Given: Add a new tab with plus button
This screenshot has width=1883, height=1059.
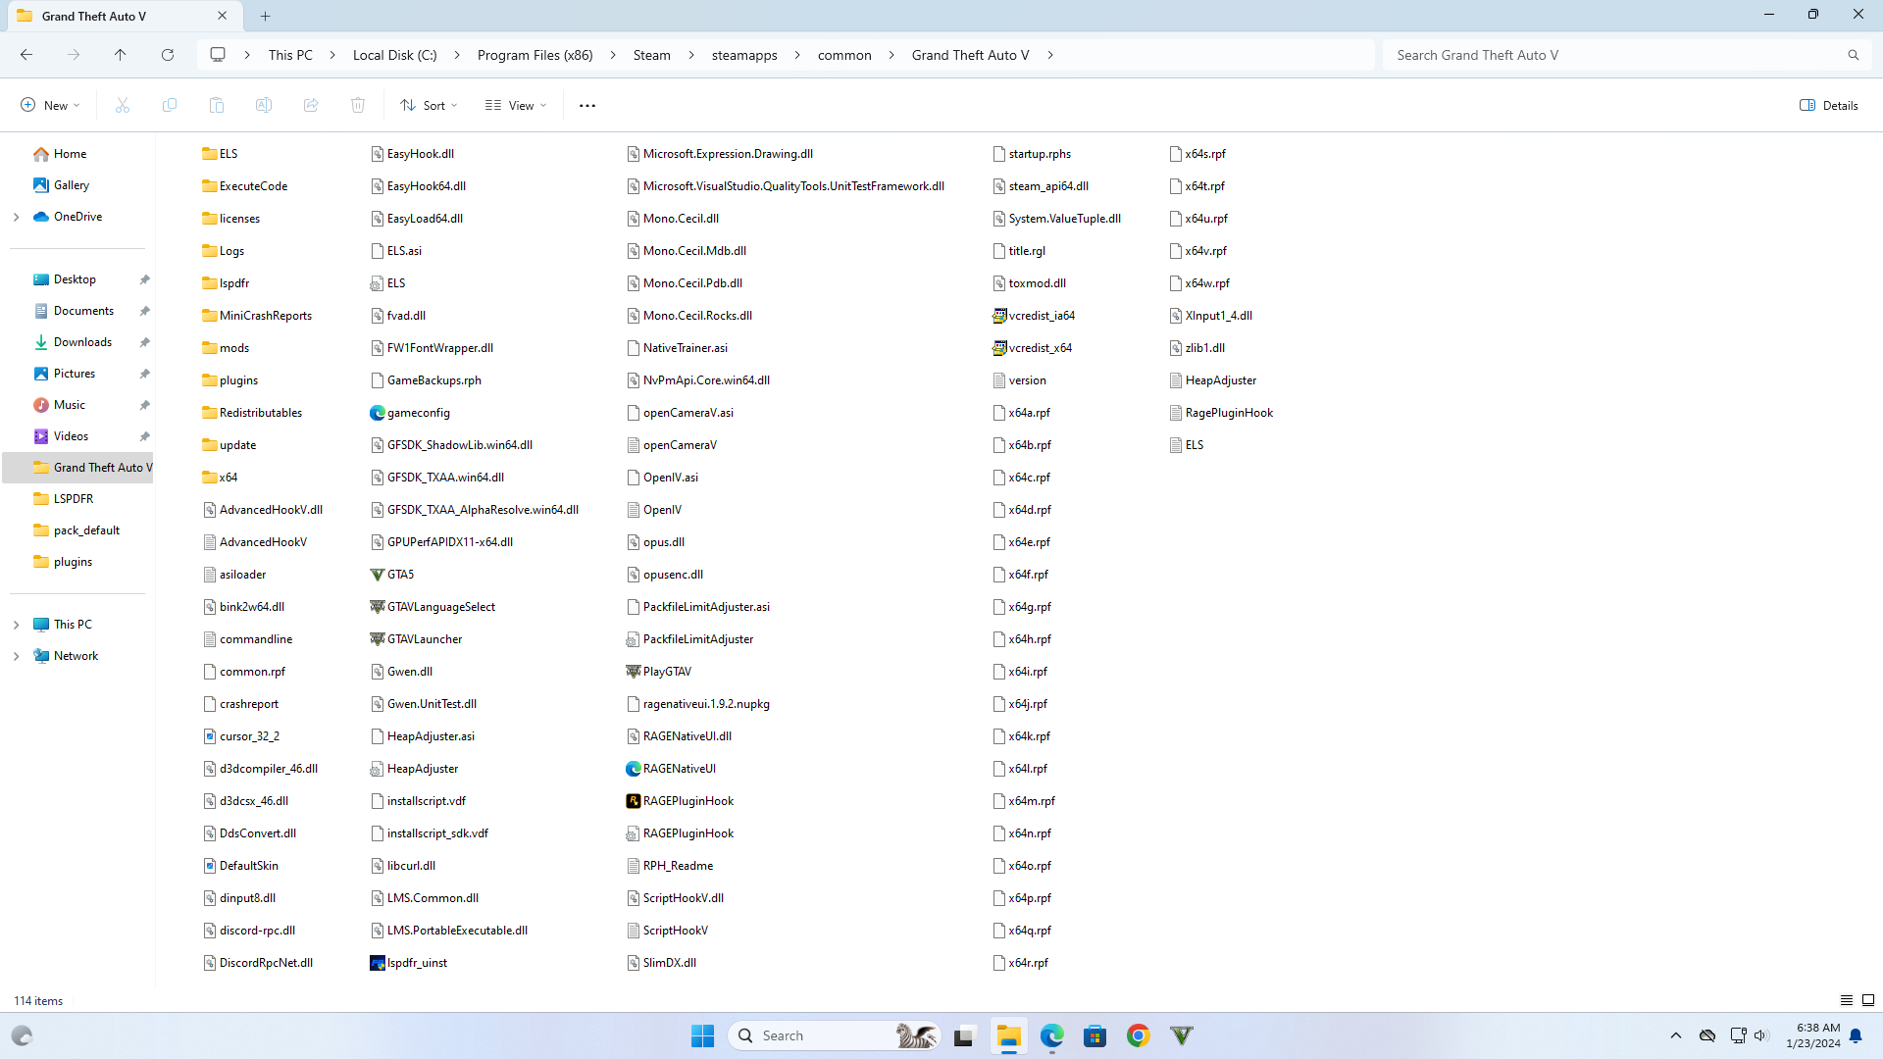Looking at the screenshot, I should (x=266, y=16).
